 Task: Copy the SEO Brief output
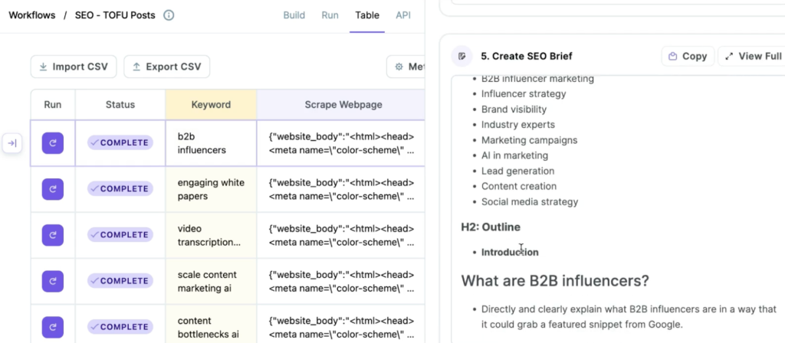(x=688, y=56)
